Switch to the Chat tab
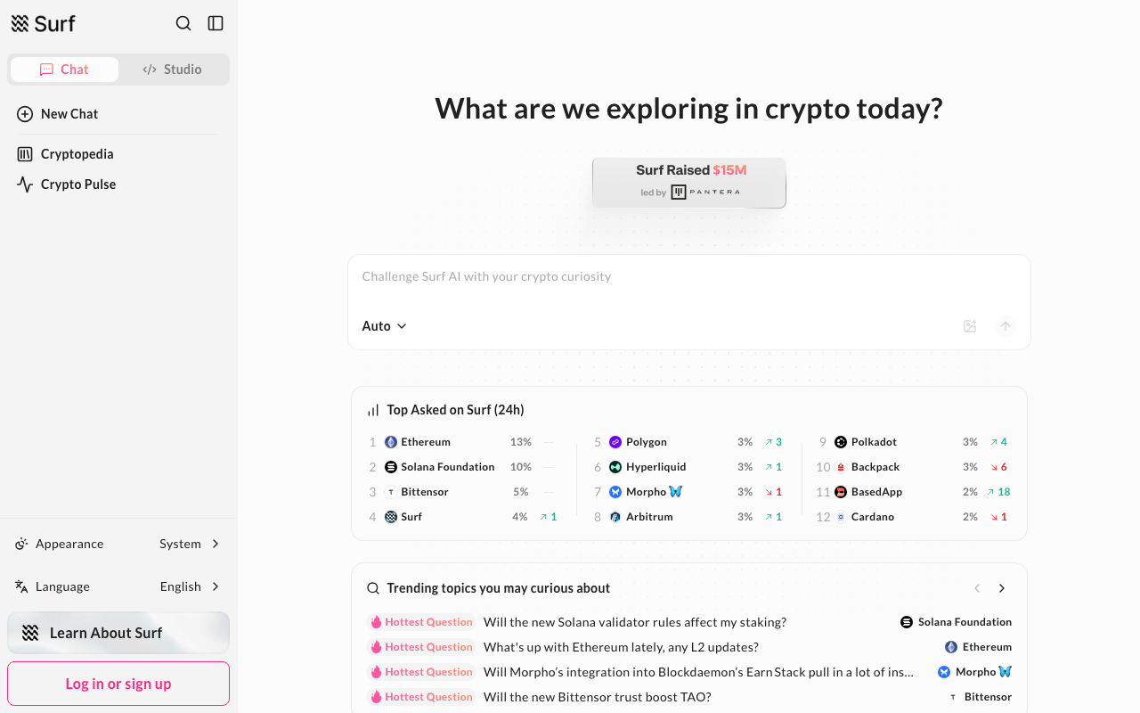The image size is (1140, 713). 64,69
